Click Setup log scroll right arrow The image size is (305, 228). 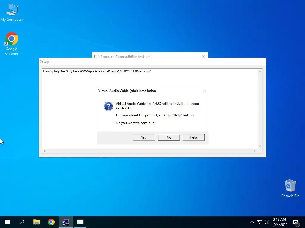(255, 151)
